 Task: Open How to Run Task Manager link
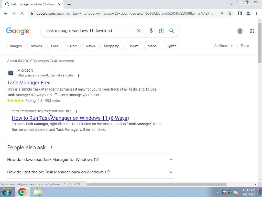pos(70,118)
